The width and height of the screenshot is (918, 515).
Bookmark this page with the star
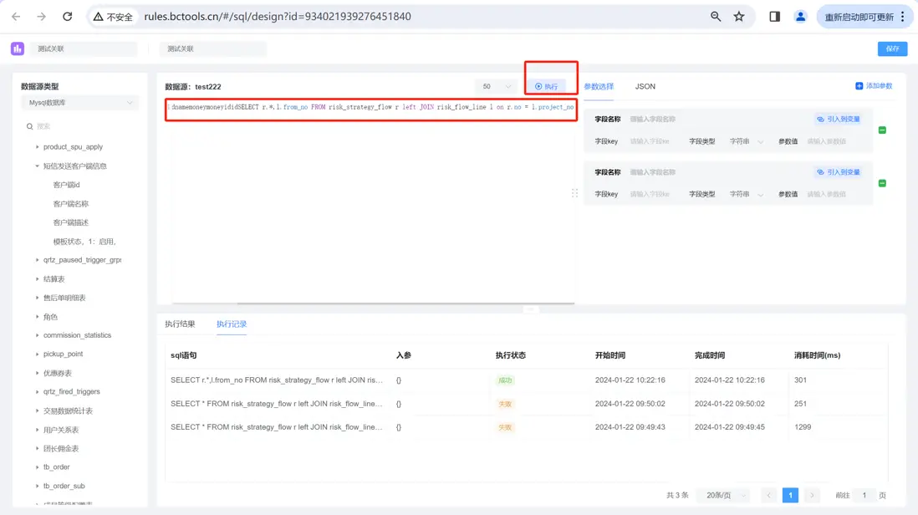coord(739,17)
